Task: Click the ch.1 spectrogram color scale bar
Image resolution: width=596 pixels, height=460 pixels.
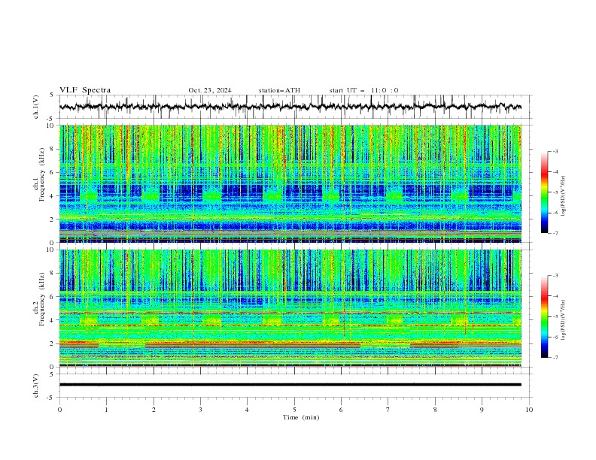Action: pyautogui.click(x=544, y=192)
